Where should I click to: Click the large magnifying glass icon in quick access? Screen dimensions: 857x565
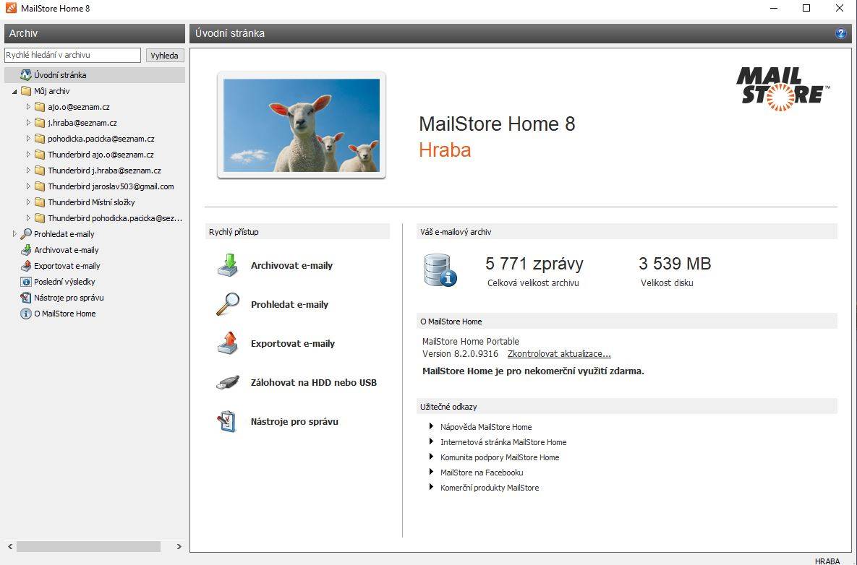click(228, 304)
